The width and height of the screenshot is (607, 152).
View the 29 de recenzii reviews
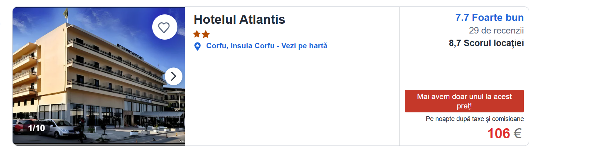click(x=496, y=31)
